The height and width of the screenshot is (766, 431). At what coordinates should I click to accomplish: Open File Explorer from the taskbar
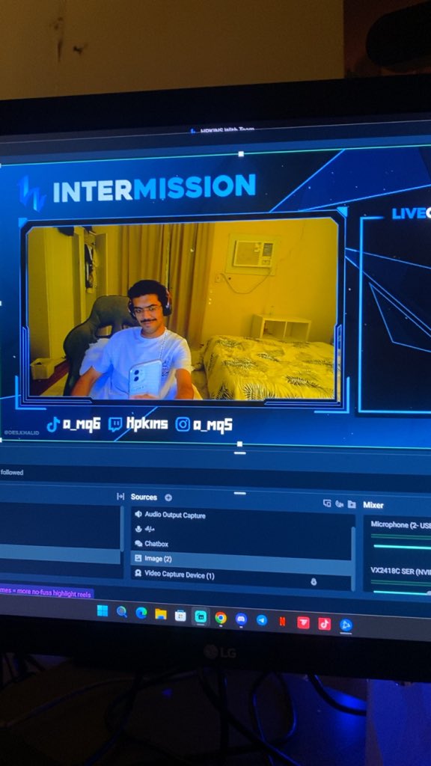(161, 614)
